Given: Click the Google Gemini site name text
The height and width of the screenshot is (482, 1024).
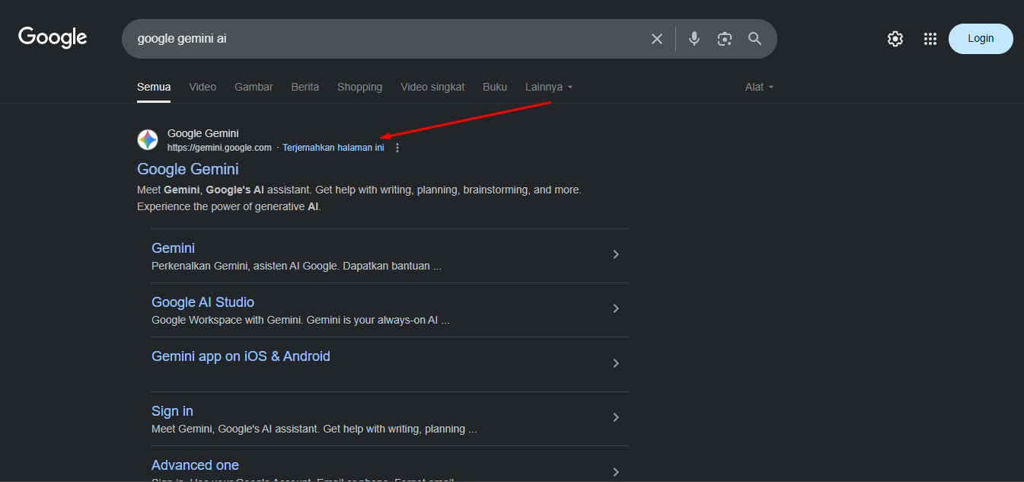Looking at the screenshot, I should (x=203, y=133).
